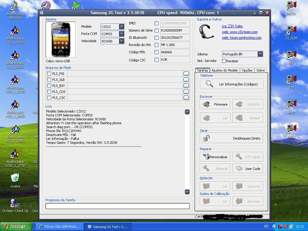Open the Lixeira recycle bin icon
This screenshot has height=231, width=308.
(15, 180)
